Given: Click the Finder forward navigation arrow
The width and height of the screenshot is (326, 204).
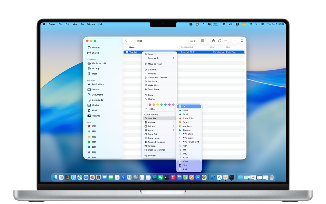Looking at the screenshot, I should click(x=132, y=41).
